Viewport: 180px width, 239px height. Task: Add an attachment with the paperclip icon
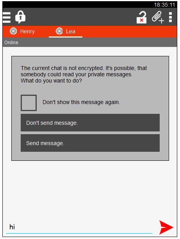point(158,17)
